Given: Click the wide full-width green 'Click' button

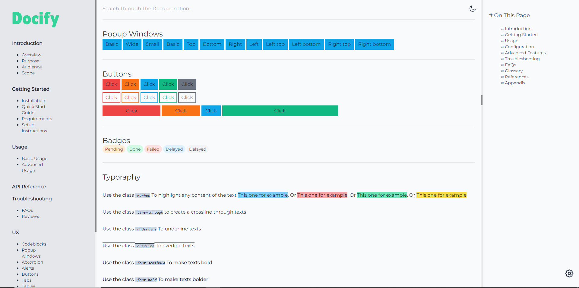Looking at the screenshot, I should [x=280, y=111].
